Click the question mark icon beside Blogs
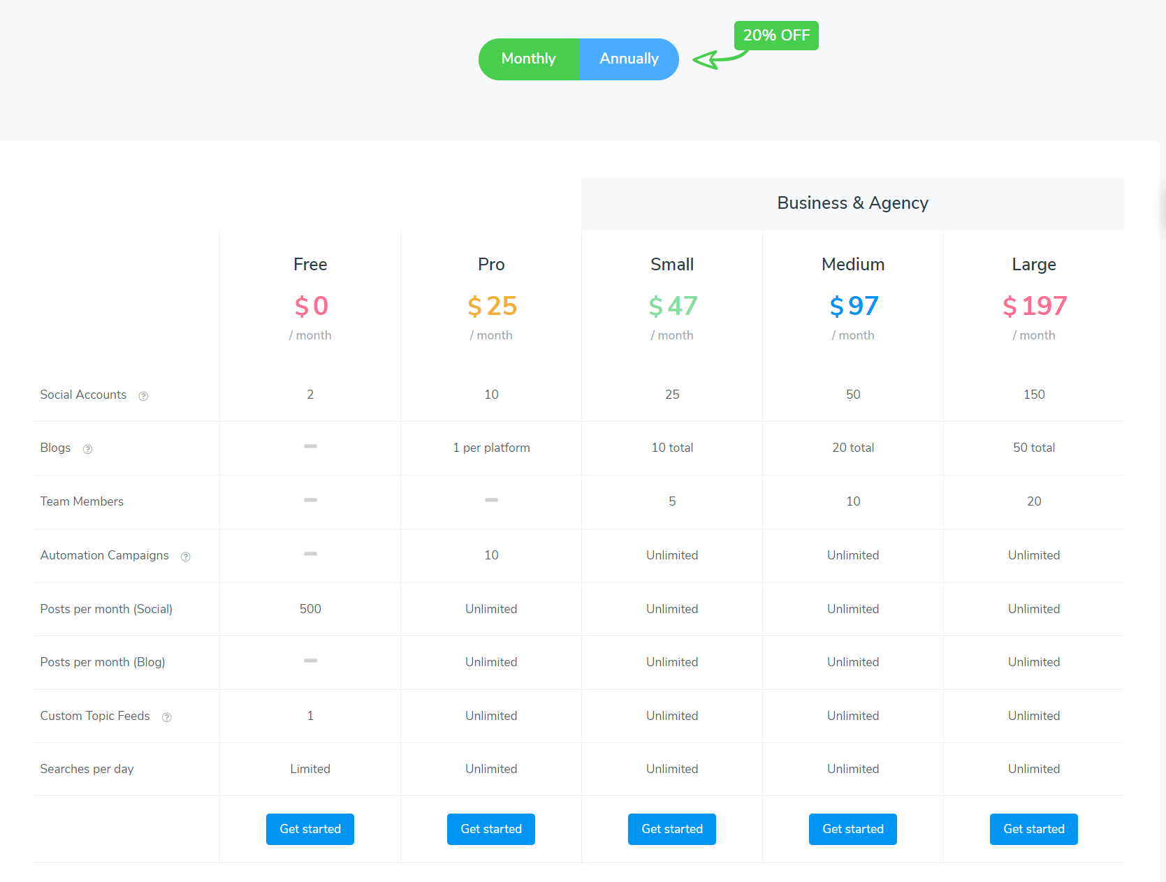1166x882 pixels. (87, 449)
